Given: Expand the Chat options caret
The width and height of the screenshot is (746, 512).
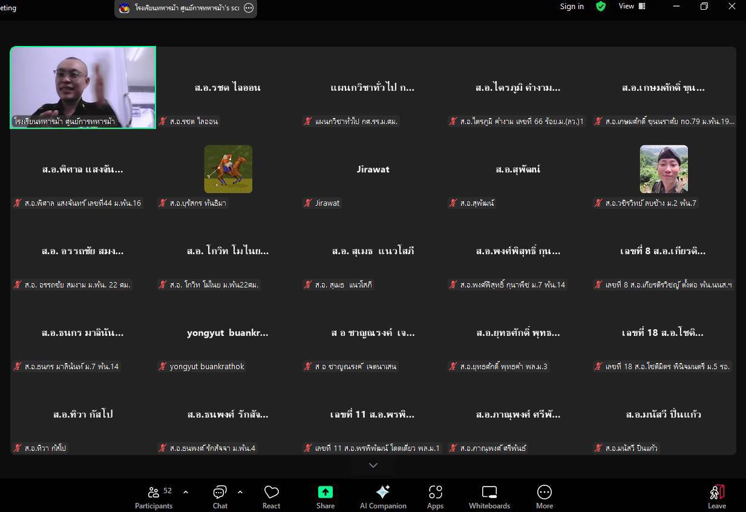Looking at the screenshot, I should [x=240, y=492].
